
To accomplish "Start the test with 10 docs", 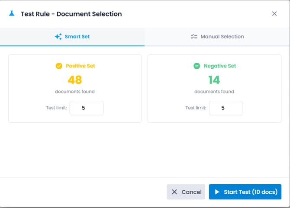I will [x=245, y=192].
